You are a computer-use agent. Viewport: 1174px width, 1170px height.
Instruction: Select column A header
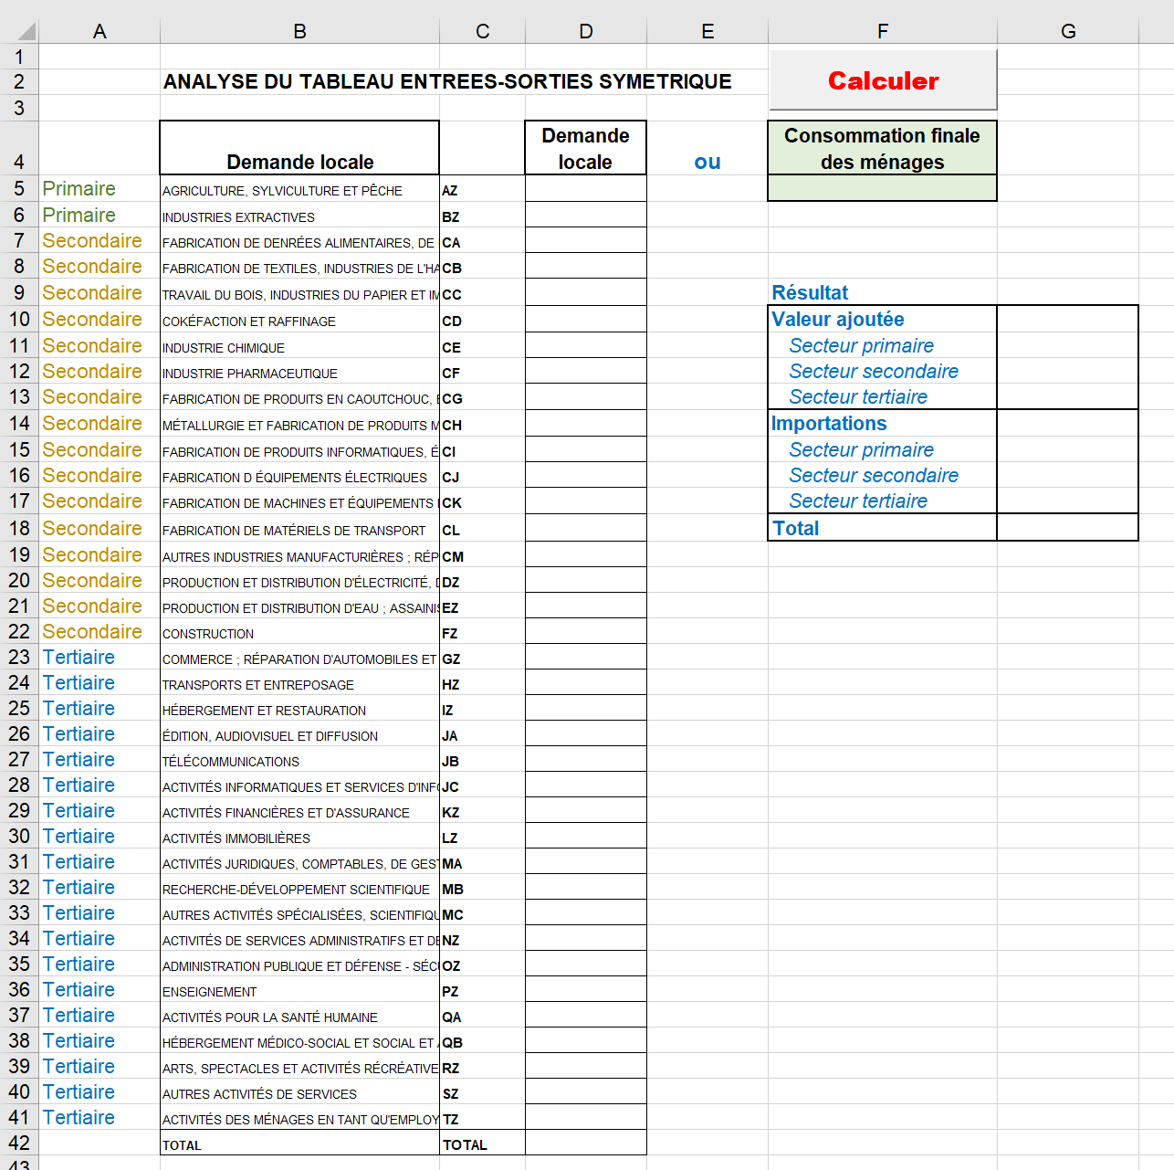pos(100,31)
